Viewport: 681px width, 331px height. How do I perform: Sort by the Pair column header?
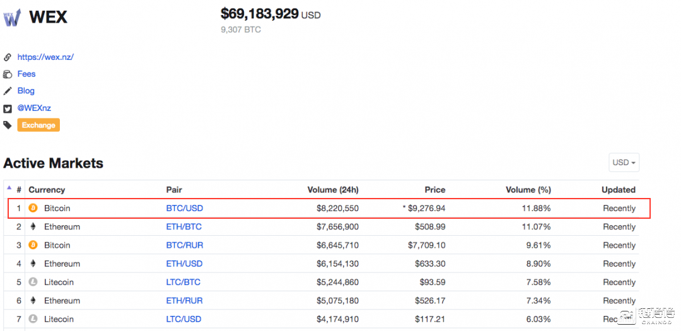174,190
